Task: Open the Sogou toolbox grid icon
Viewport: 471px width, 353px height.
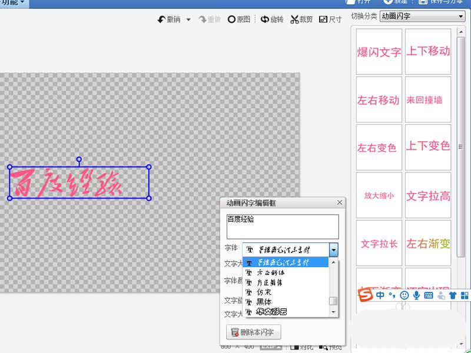Action: pos(465,295)
